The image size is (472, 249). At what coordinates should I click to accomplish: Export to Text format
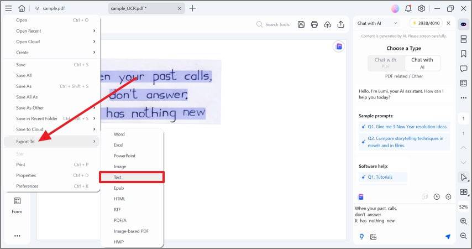pos(132,177)
